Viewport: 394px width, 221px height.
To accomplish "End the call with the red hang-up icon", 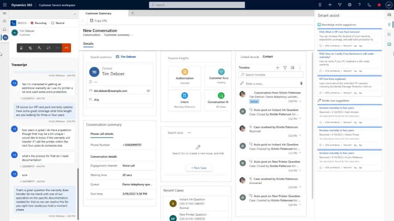I will 67,48.
